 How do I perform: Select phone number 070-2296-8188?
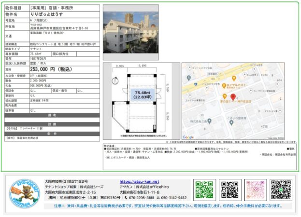click(142, 198)
